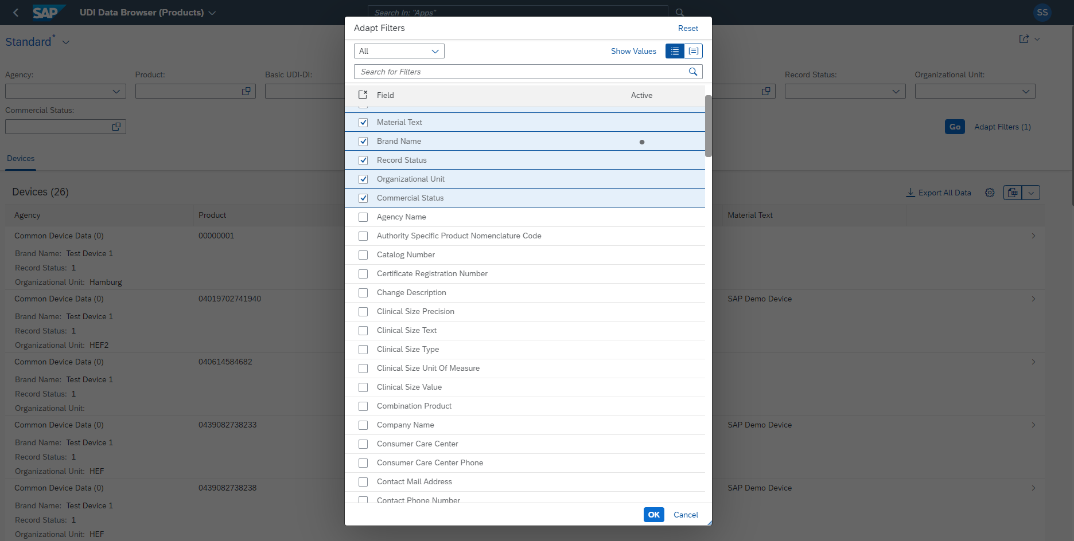Uncheck Brand Name filter checkbox
Viewport: 1074px width, 541px height.
pyautogui.click(x=363, y=141)
